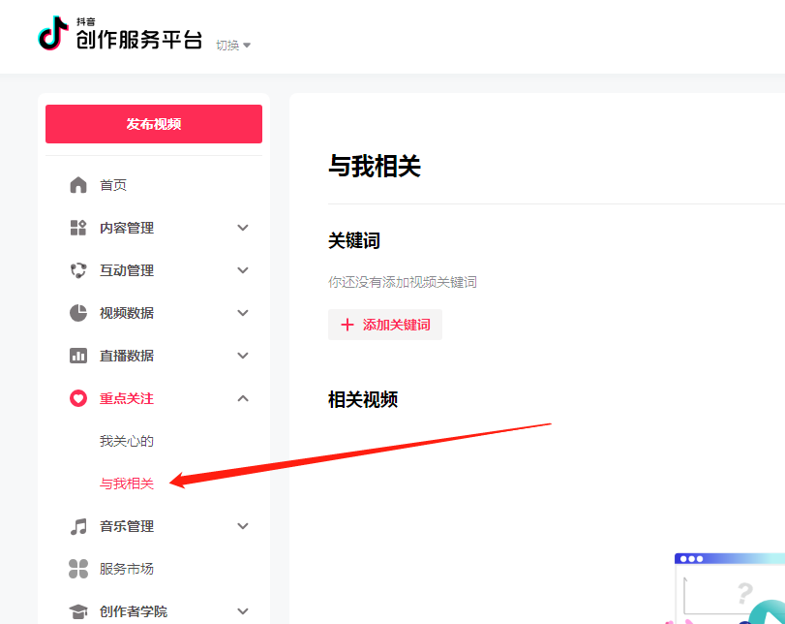Image resolution: width=785 pixels, height=624 pixels.
Task: Click the 首页 home icon
Action: [78, 185]
